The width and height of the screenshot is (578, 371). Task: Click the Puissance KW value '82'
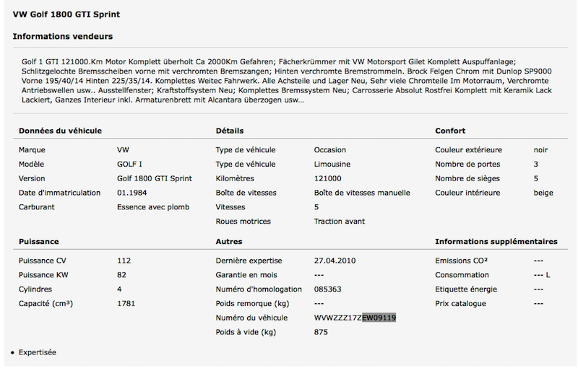tap(121, 275)
